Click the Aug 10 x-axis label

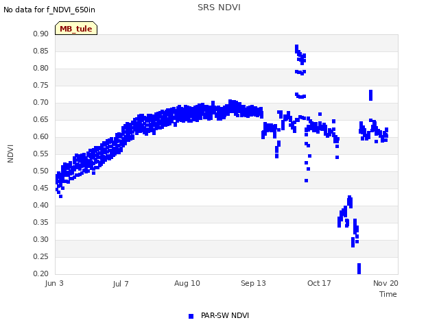click(187, 283)
